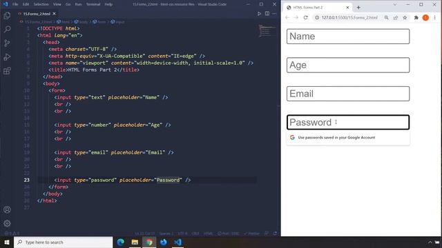Focus the Name input field

(x=348, y=37)
